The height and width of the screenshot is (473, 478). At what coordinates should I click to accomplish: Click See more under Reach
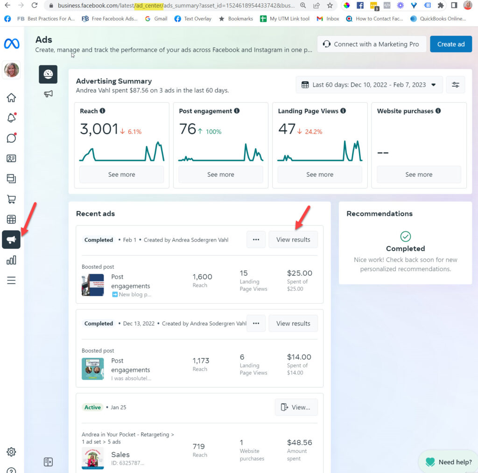[x=122, y=174]
